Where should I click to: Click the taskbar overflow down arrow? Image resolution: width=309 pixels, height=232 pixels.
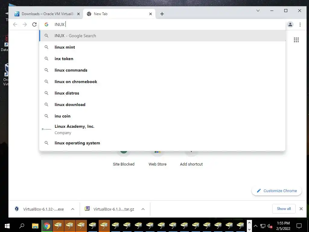pos(249,229)
